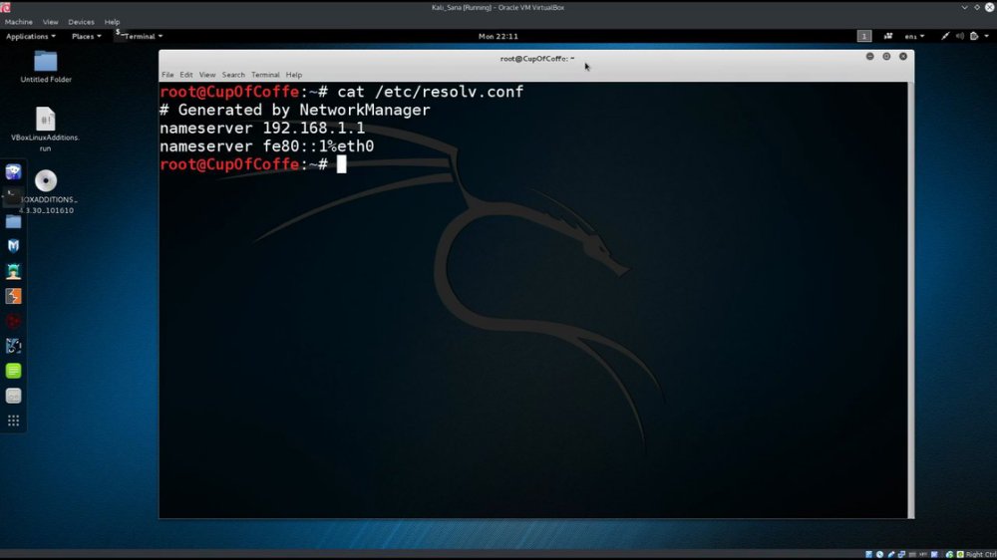Screen dimensions: 997x560
Task: Launch Metasploit from the dock
Action: 13,246
